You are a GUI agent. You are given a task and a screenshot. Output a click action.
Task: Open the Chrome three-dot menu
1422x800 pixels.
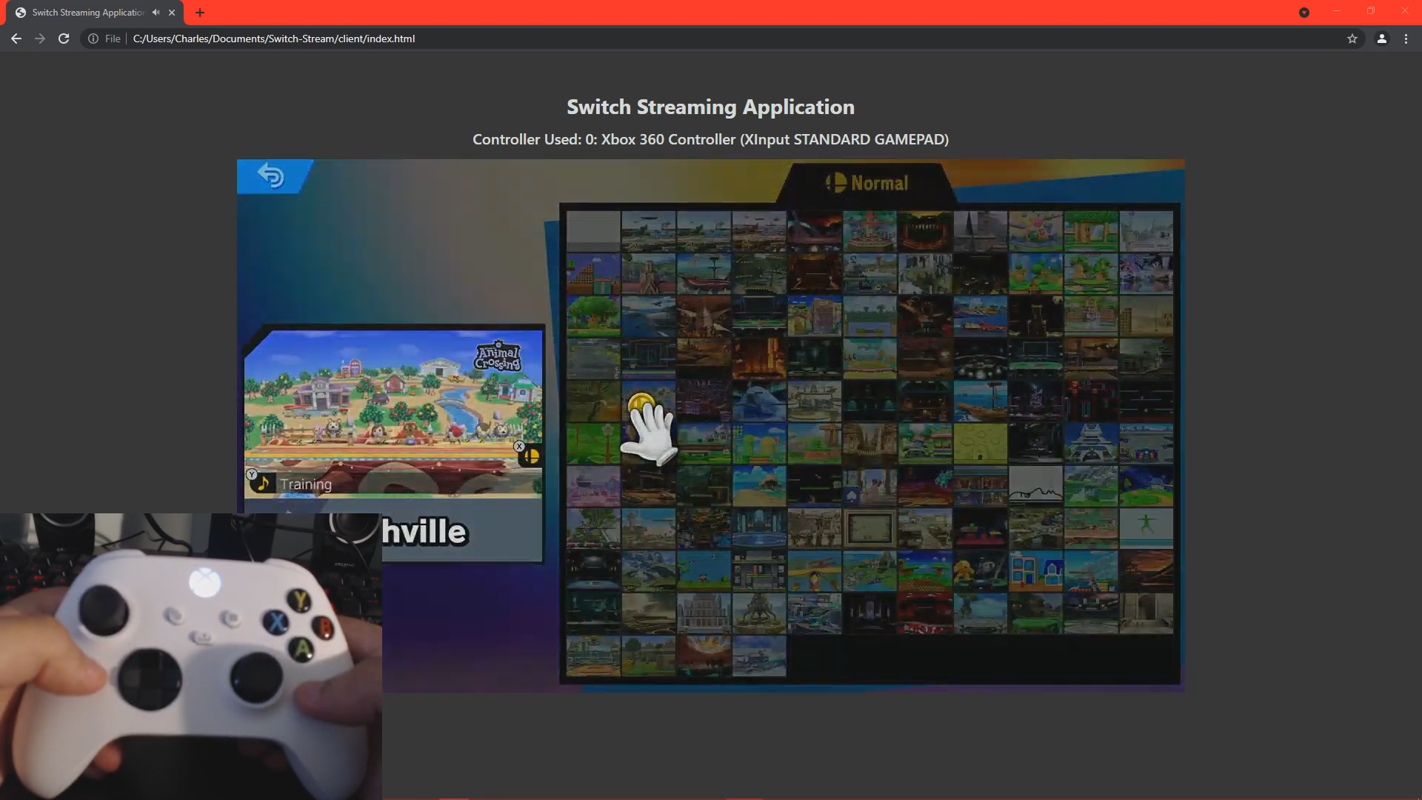pos(1406,39)
